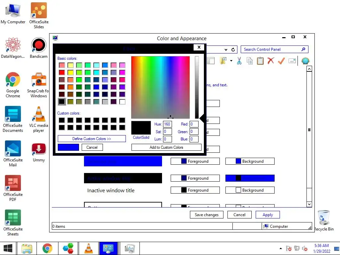Click Define Custom Colors button
This screenshot has width=340, height=255.
[x=92, y=139]
